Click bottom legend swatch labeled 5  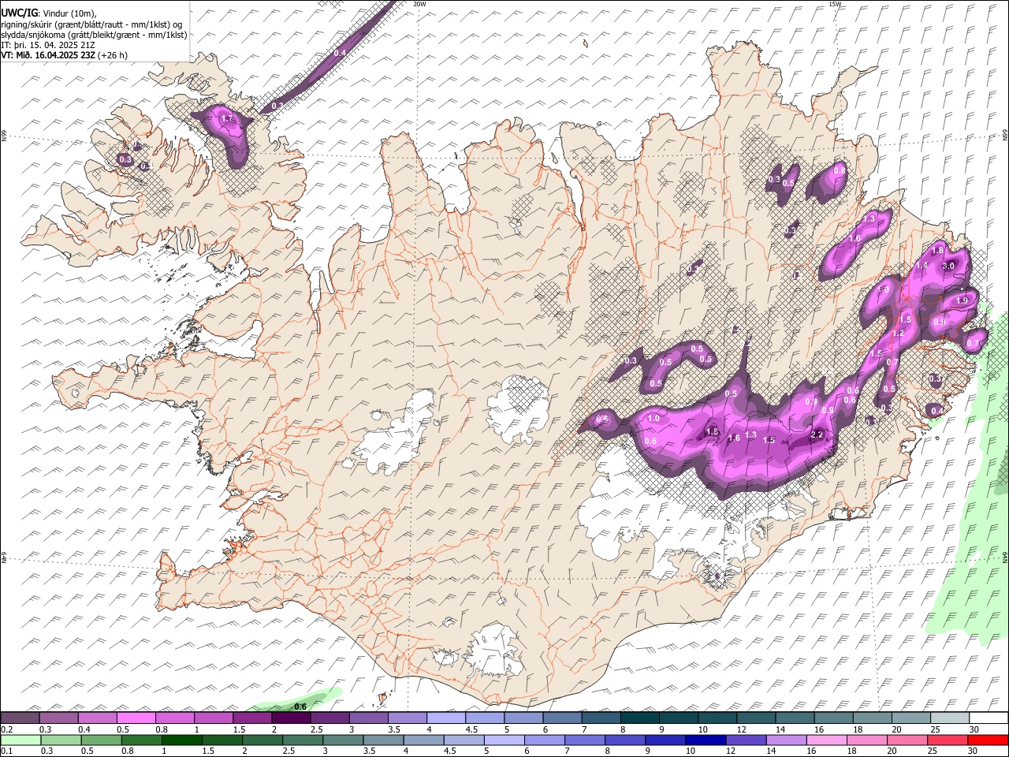504,740
